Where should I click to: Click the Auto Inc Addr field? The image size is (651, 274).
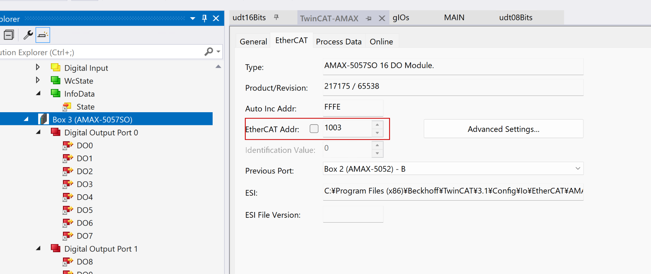click(353, 107)
